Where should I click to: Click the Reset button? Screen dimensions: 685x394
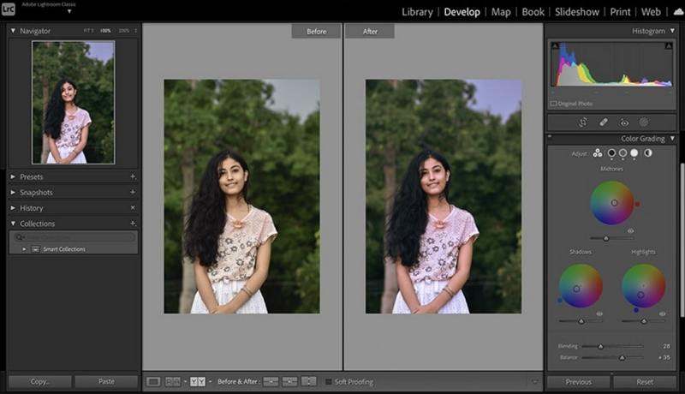point(645,382)
